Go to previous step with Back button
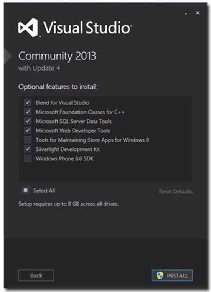Screen dimensions: 211x292 click(x=36, y=275)
